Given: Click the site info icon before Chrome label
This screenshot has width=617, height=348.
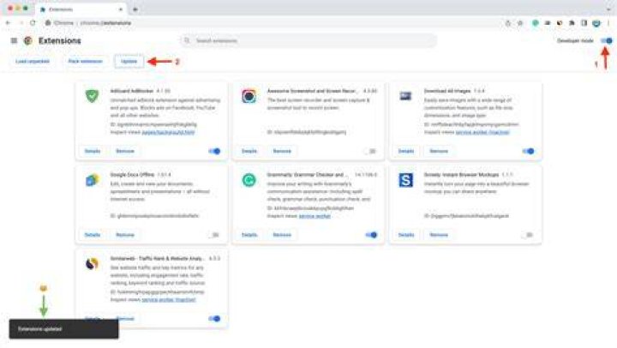Looking at the screenshot, I should click(48, 23).
